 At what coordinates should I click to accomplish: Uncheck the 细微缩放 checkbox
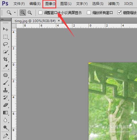[119, 13]
